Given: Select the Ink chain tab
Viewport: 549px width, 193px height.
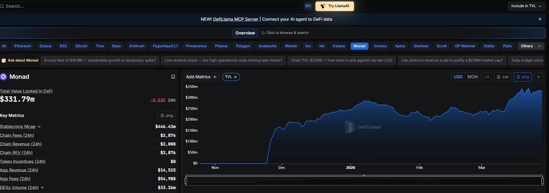Looking at the screenshot, I should pos(322,46).
